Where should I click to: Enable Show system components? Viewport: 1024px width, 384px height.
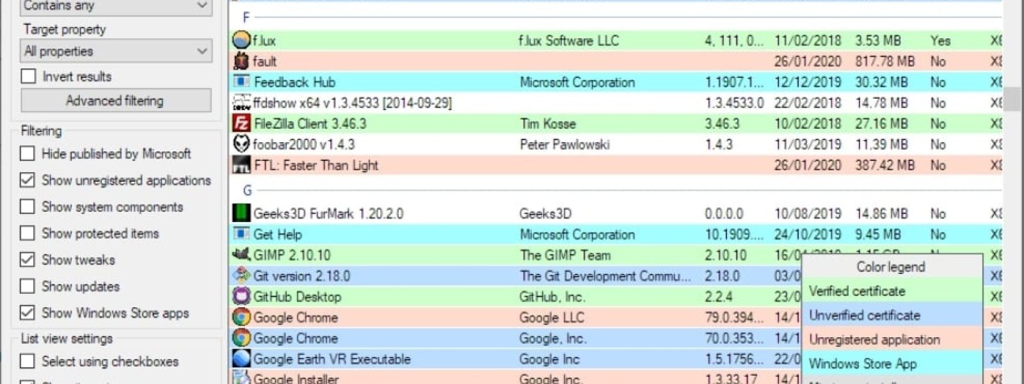(27, 207)
